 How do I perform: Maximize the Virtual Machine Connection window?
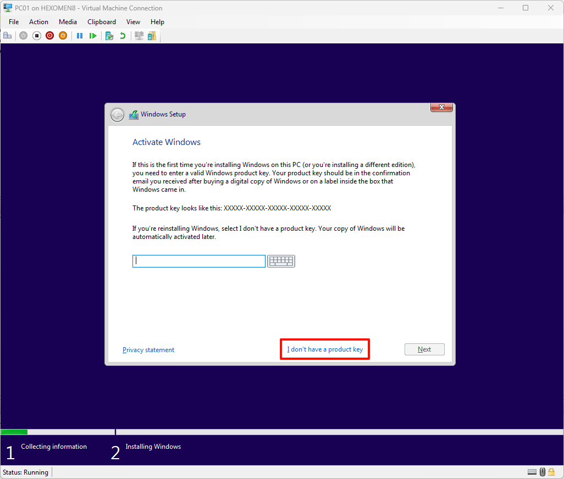click(x=526, y=8)
